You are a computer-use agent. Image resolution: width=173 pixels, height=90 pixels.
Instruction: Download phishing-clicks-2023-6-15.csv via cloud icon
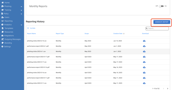pos(144,41)
